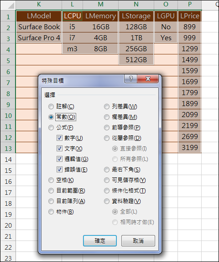Viewport: 219px width, 262px height.
Task: Select the 資料驗證(V) radio option
Action: (122, 201)
